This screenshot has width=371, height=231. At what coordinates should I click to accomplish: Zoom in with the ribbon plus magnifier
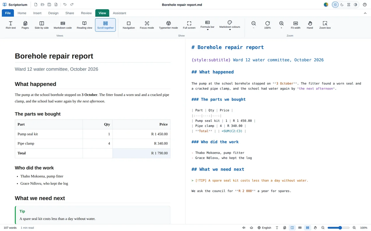click(x=281, y=25)
